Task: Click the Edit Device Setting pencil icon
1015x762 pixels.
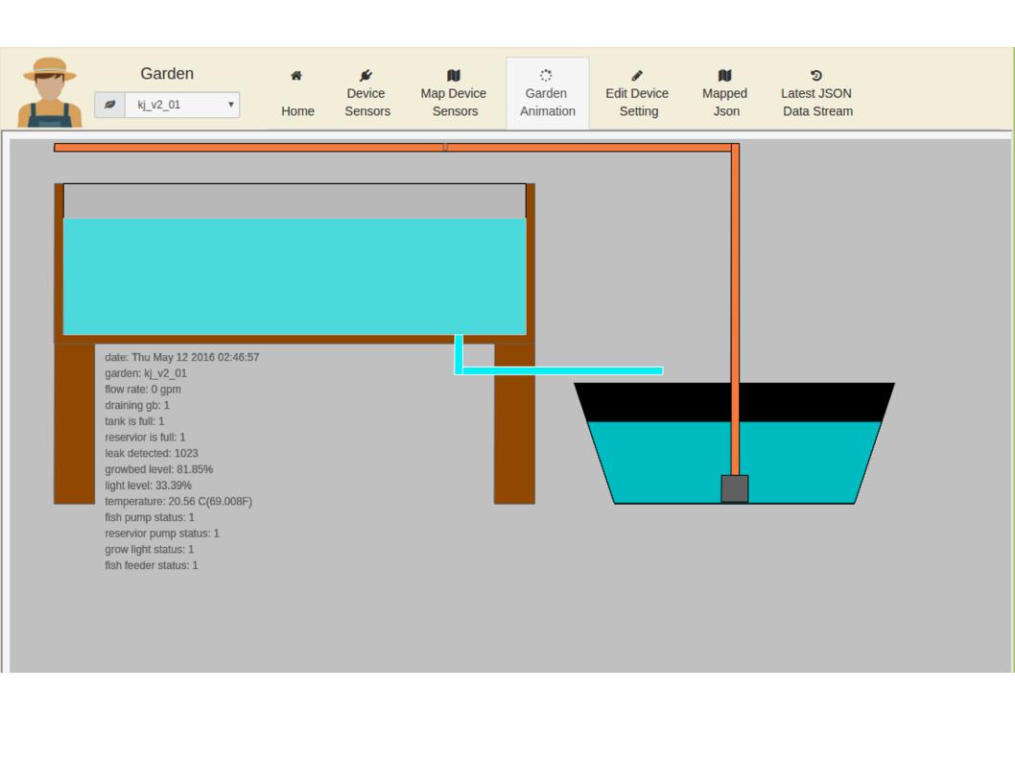Action: coord(637,75)
